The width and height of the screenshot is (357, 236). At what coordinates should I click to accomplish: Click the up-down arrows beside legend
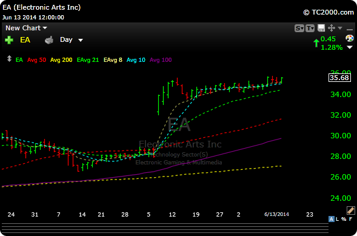pyautogui.click(x=9, y=59)
